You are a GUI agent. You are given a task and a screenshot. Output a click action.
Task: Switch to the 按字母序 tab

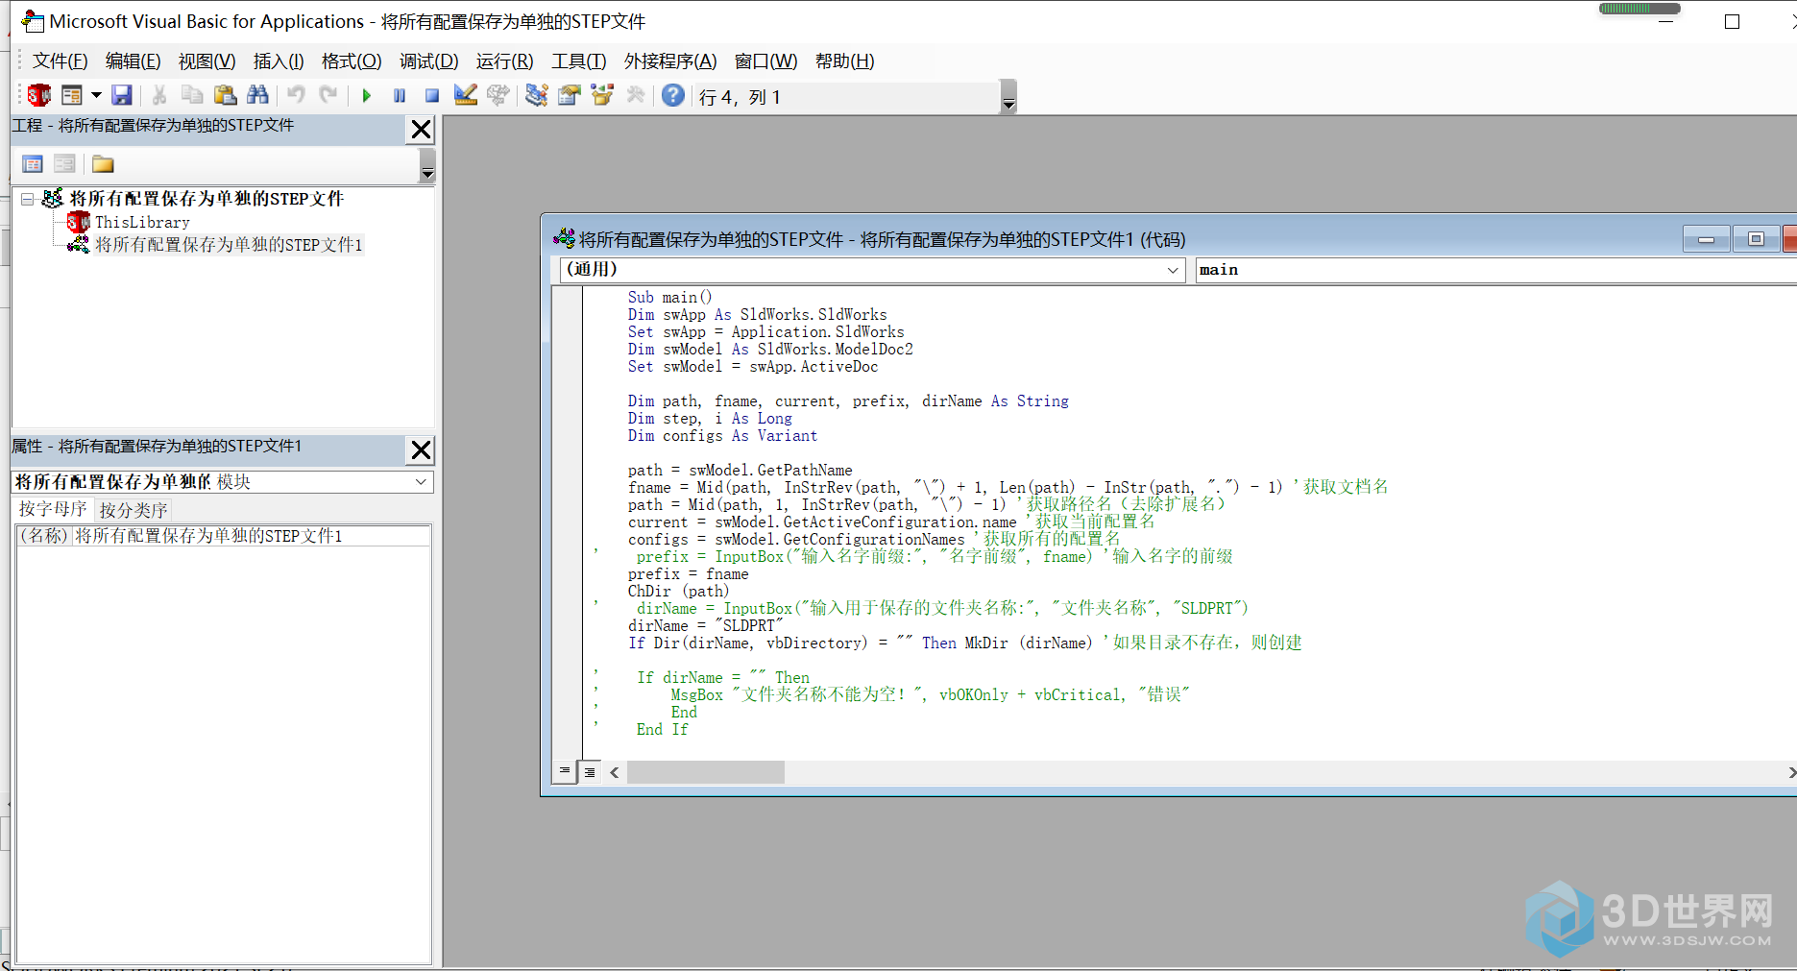pos(53,509)
